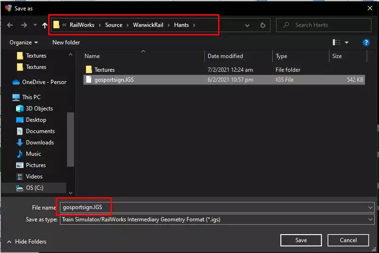This screenshot has height=253, width=379.
Task: Click the sidebar scrollbar thumb
Action: (x=70, y=139)
